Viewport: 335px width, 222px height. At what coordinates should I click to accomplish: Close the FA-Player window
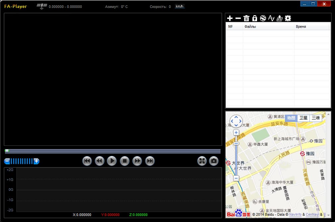click(324, 4)
